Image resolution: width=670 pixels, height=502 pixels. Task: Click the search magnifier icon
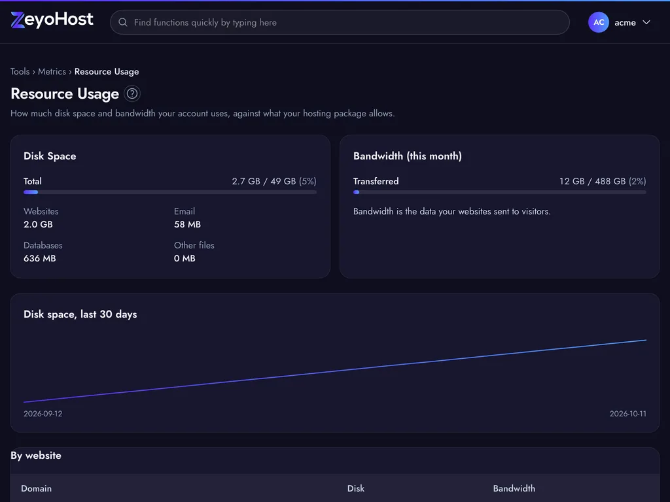click(x=122, y=22)
